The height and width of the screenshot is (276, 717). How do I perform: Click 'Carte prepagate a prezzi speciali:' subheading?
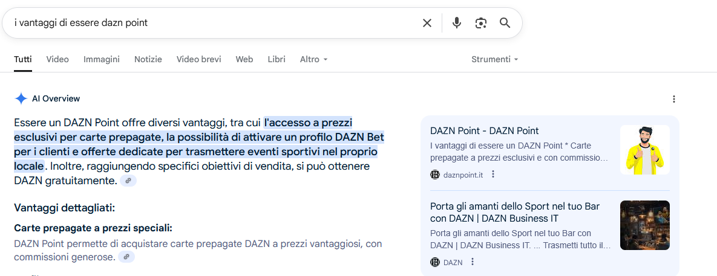tap(93, 228)
